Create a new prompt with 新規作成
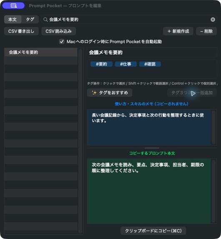The width and height of the screenshot is (221, 239). (178, 31)
